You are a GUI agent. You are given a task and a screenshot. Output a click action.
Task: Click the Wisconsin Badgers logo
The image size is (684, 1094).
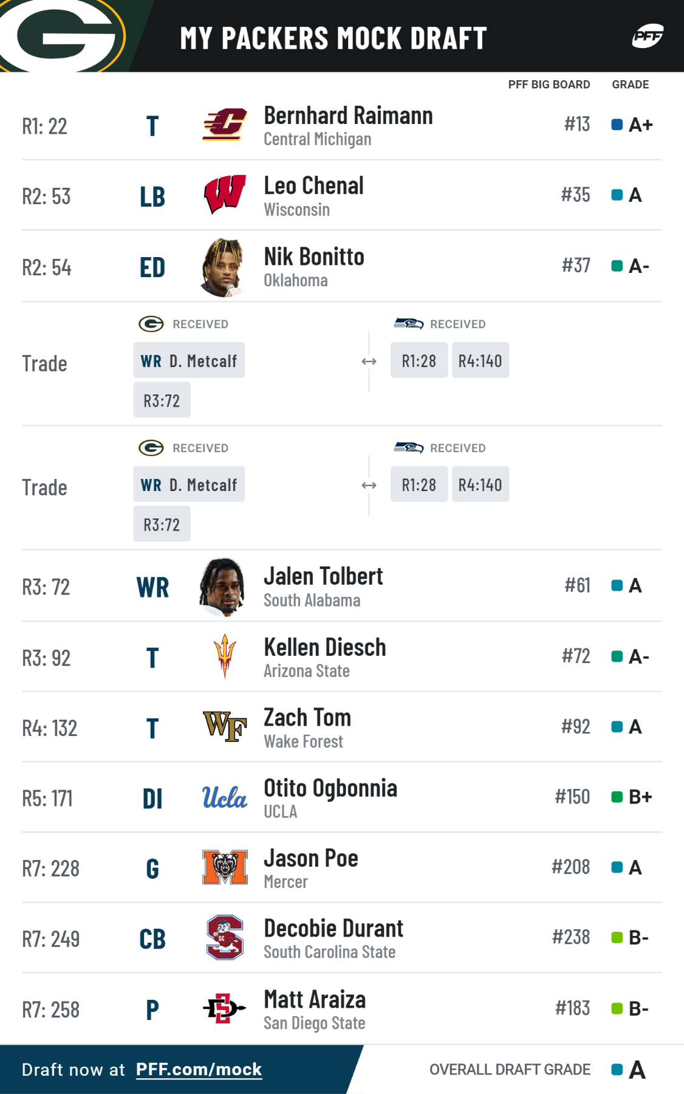click(x=225, y=194)
